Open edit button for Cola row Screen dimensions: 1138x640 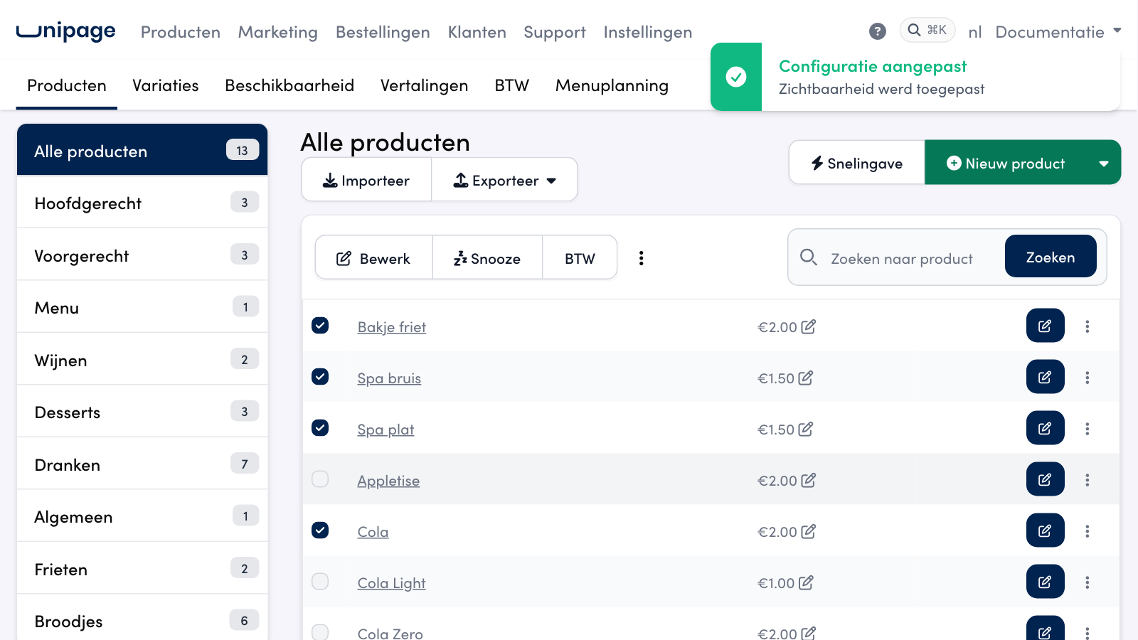click(x=1045, y=530)
